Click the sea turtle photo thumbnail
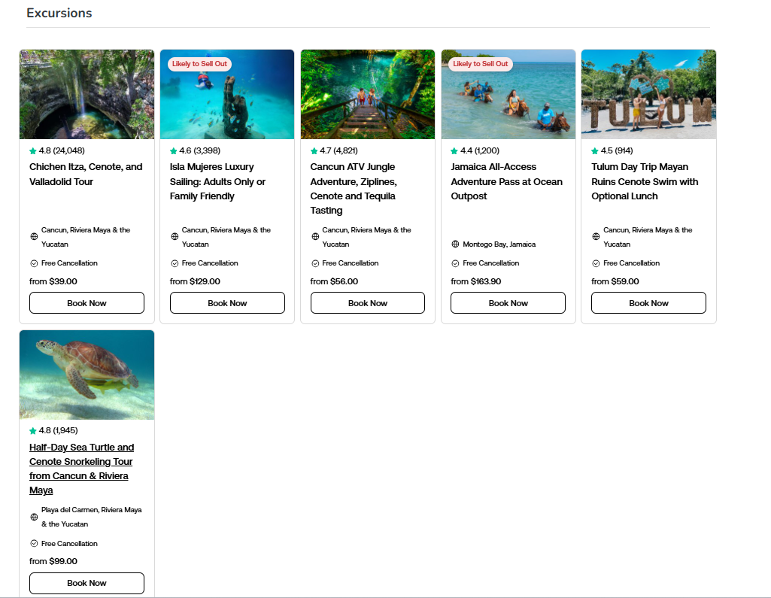Screen dimensions: 771x598 87,375
